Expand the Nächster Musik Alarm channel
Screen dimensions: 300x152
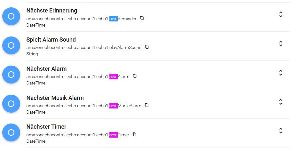coord(281,102)
